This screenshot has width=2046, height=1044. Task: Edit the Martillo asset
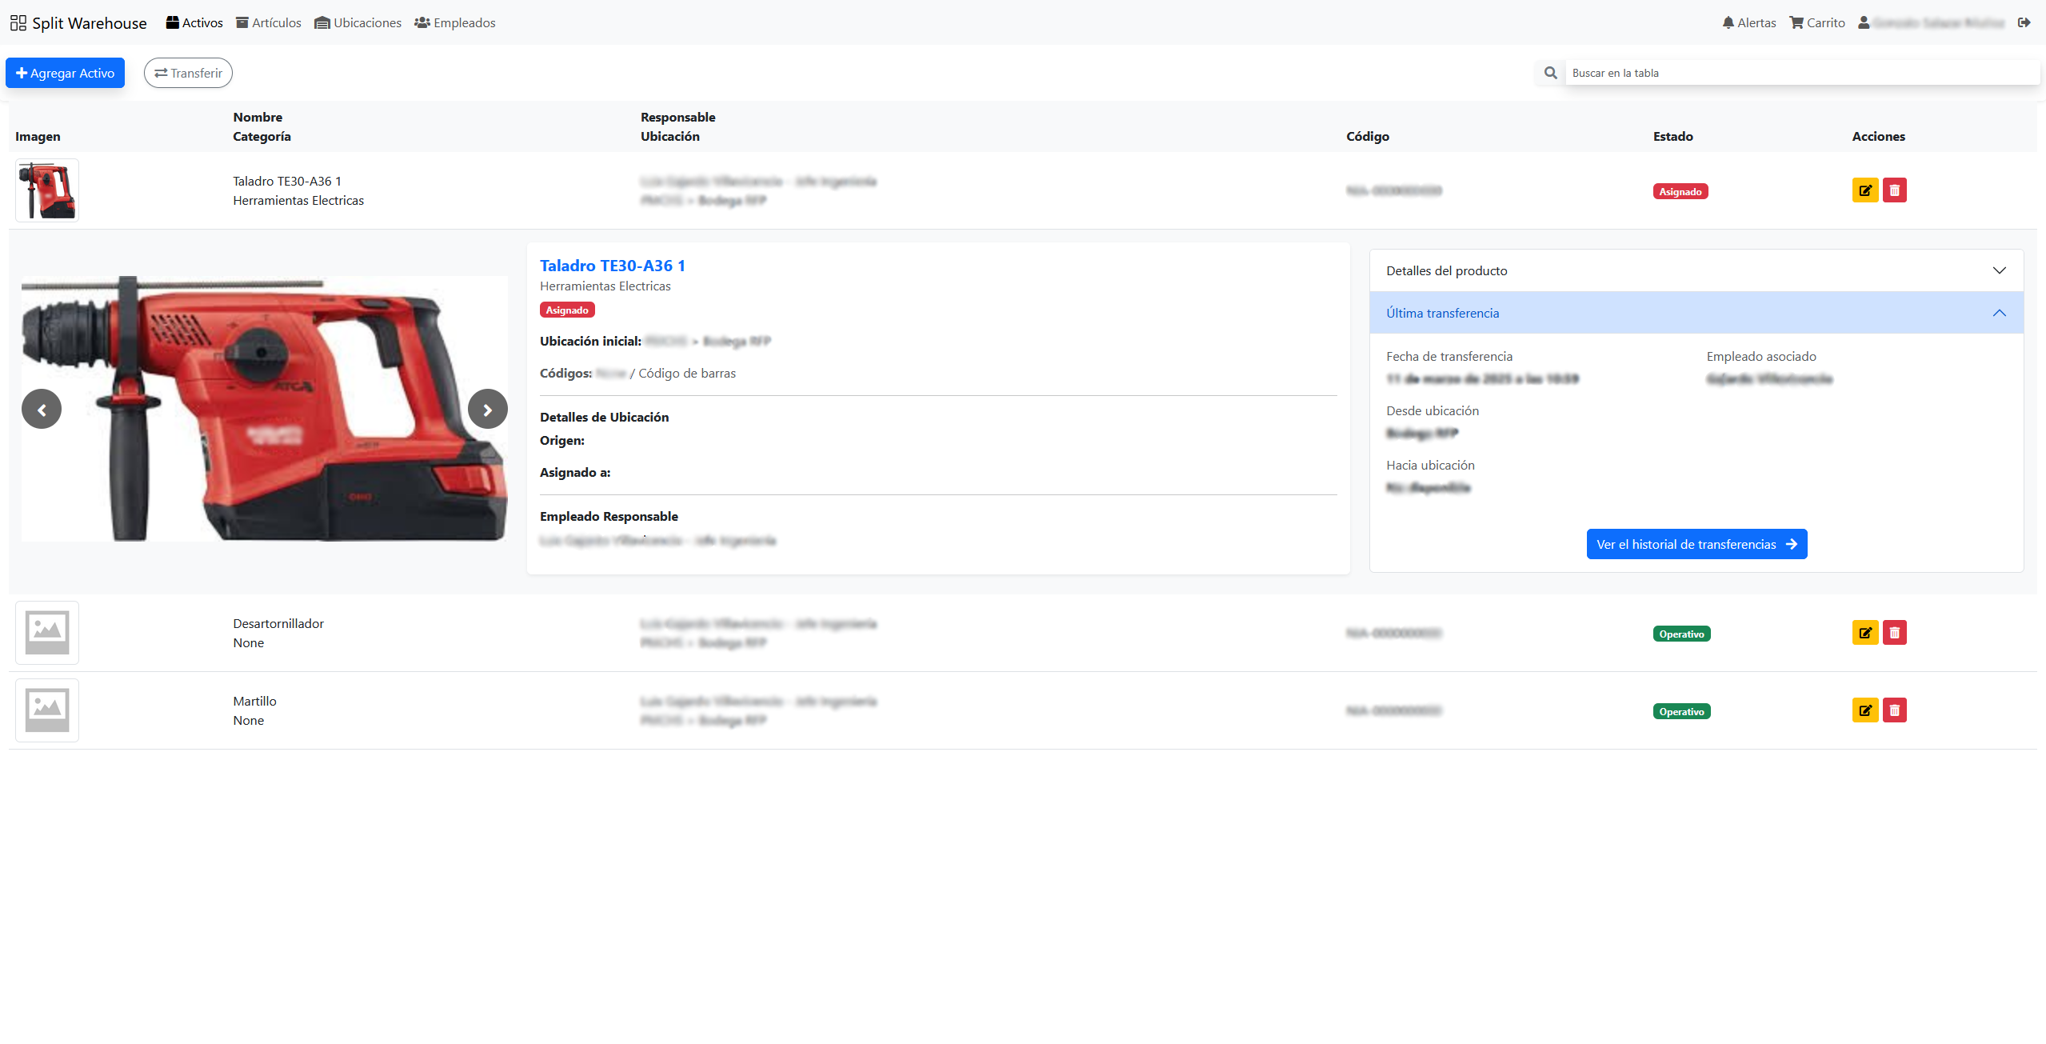coord(1864,710)
